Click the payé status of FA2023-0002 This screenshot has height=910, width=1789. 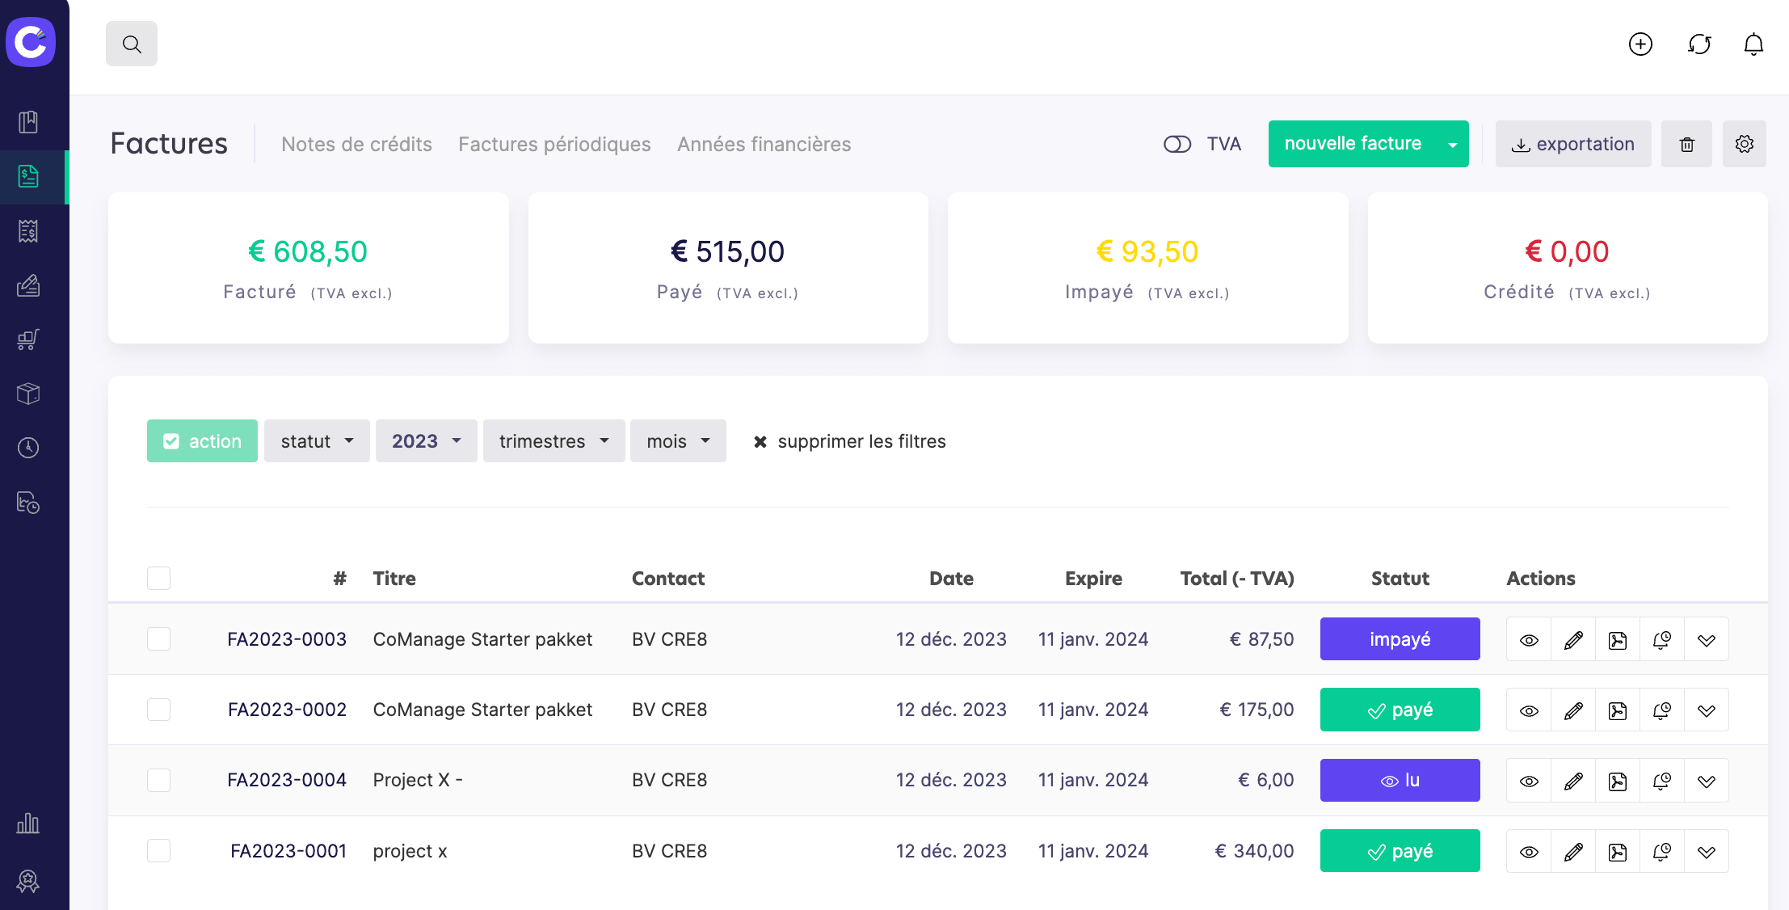(x=1400, y=710)
